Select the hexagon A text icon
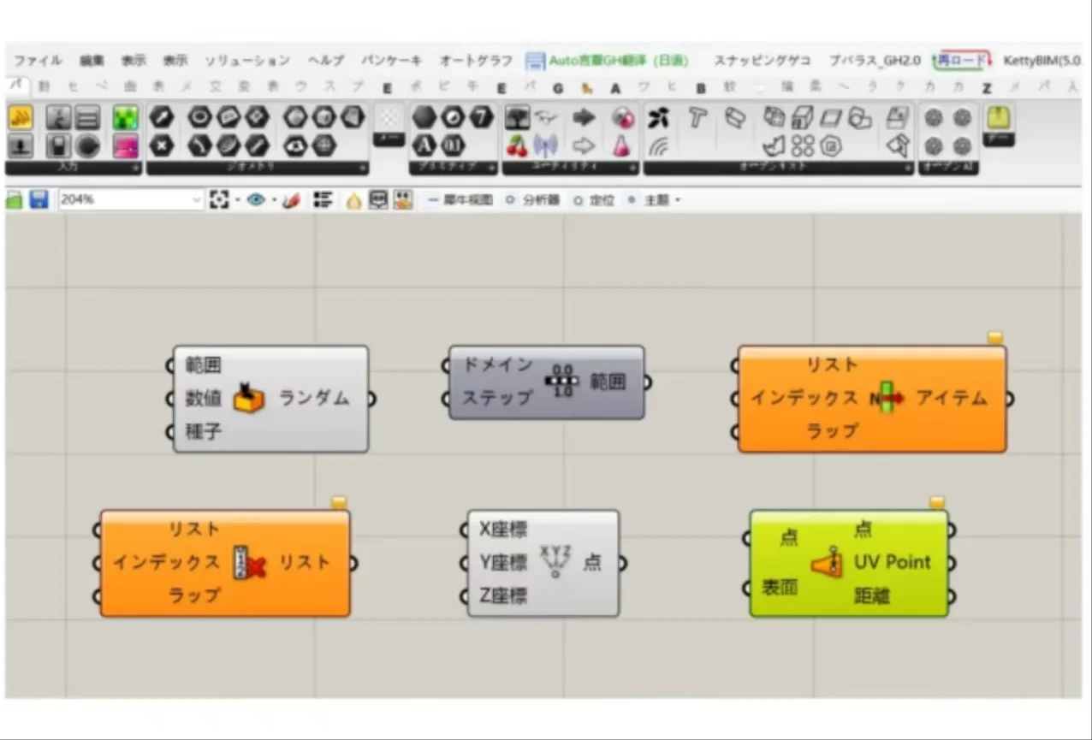1092x740 pixels. click(x=425, y=146)
